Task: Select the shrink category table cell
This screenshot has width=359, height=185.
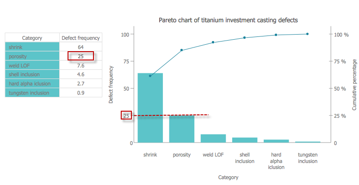Action: coord(32,47)
